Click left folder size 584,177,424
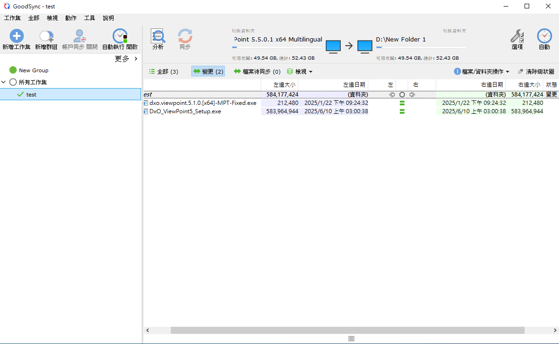The width and height of the screenshot is (559, 344). tap(282, 95)
